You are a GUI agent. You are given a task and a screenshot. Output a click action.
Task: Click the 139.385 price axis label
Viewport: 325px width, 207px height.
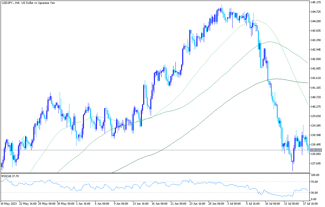(316, 125)
